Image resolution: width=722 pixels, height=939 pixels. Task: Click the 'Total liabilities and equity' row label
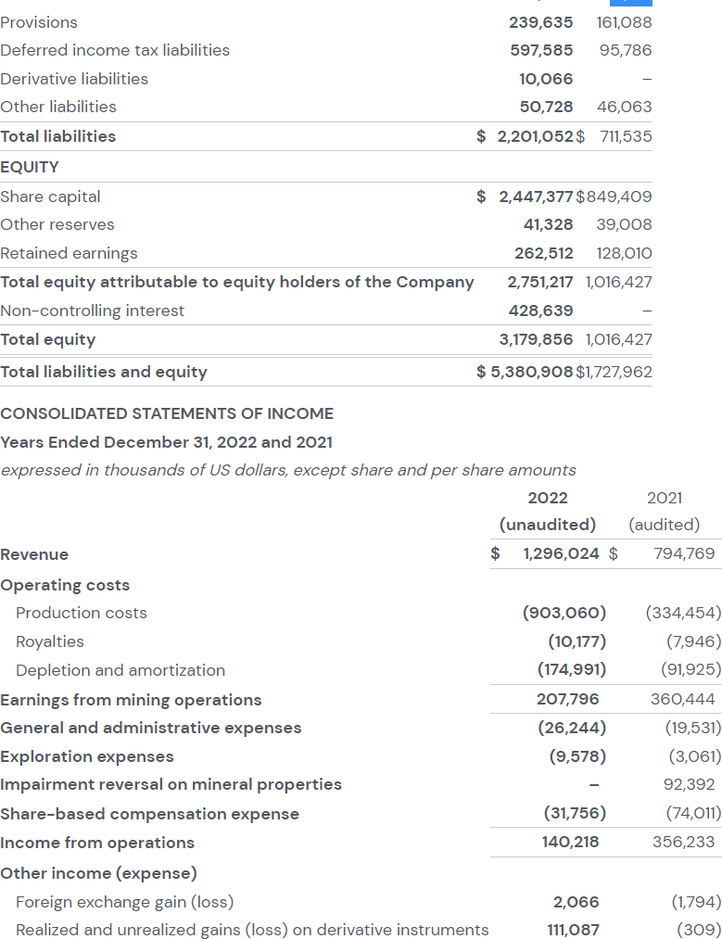pyautogui.click(x=104, y=372)
